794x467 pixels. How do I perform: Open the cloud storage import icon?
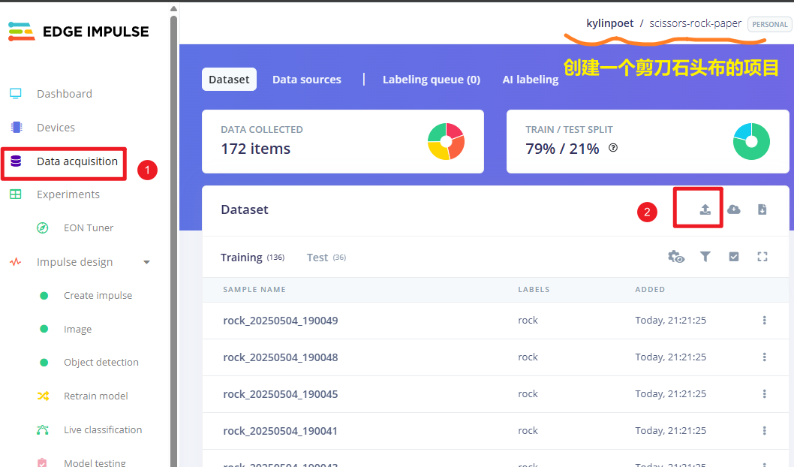[x=734, y=209]
